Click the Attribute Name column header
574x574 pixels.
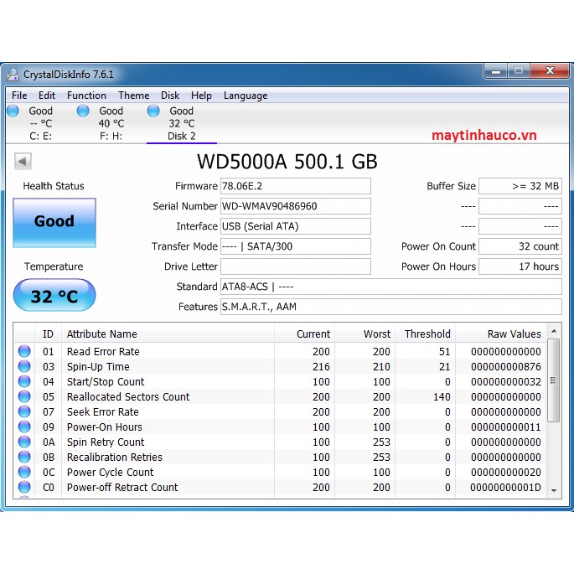(x=101, y=334)
